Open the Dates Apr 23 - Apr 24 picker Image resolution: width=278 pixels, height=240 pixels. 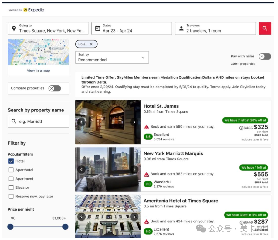[x=131, y=28]
